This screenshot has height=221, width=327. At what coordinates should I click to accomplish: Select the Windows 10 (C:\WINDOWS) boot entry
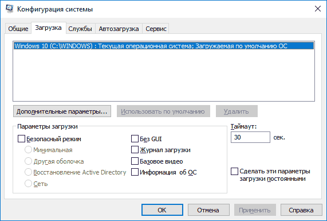[x=164, y=46]
